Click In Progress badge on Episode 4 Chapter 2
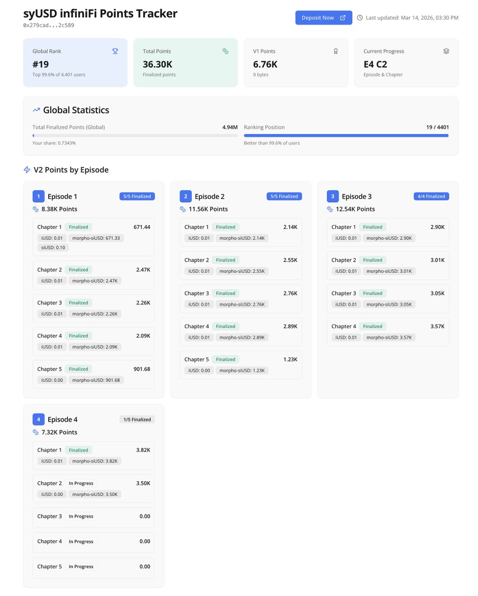Viewport: 478px width, 596px height. click(81, 483)
